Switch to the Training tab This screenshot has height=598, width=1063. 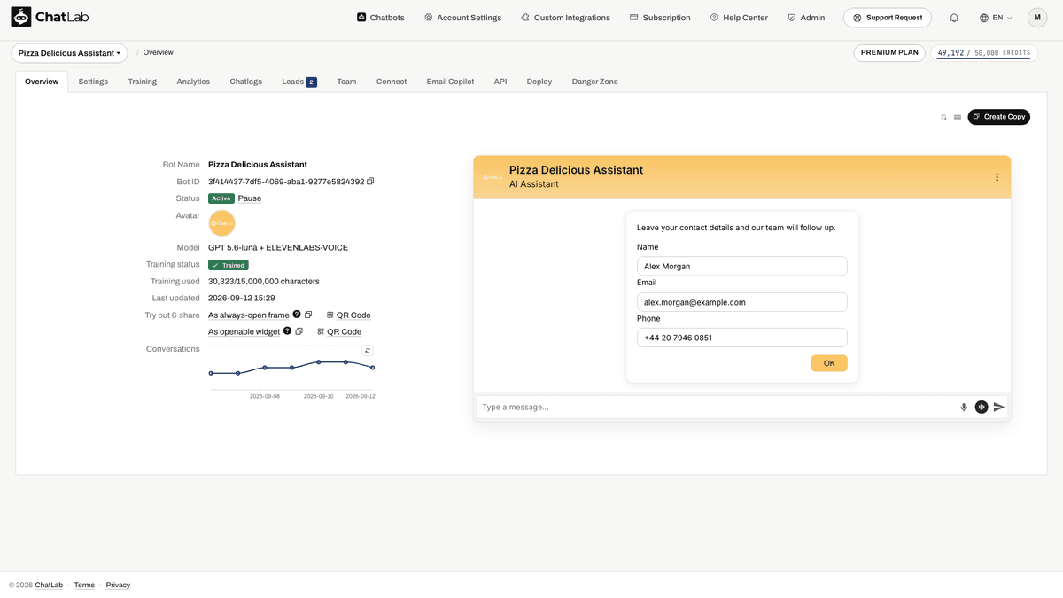[142, 82]
